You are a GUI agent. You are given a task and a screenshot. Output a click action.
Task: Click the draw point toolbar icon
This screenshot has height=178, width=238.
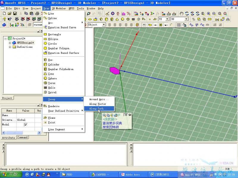(x=150, y=19)
